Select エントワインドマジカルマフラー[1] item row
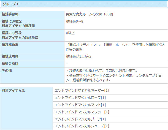This screenshot has height=130, width=168. [x=82, y=112]
